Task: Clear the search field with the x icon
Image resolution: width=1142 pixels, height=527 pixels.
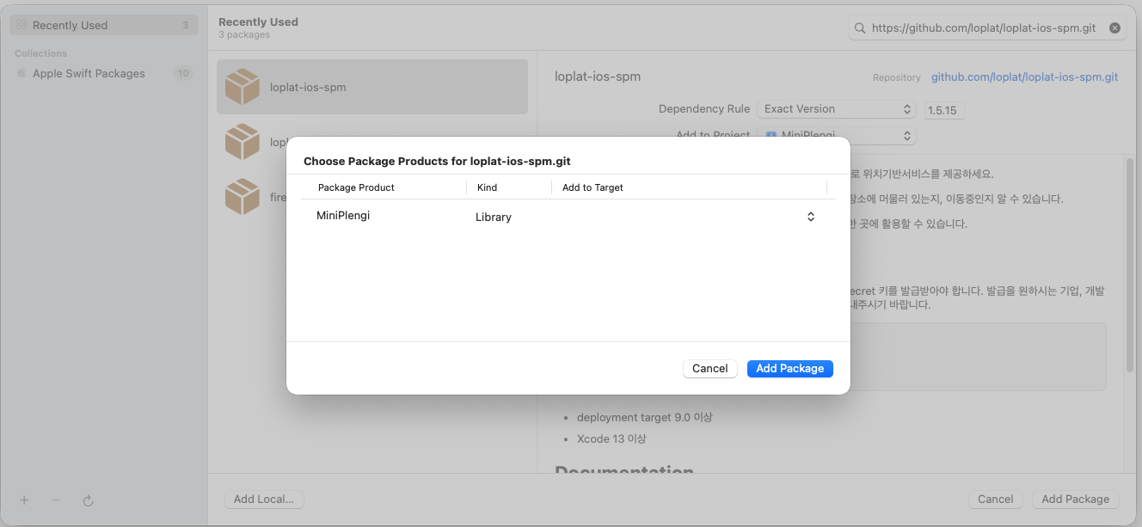Action: pos(1114,28)
